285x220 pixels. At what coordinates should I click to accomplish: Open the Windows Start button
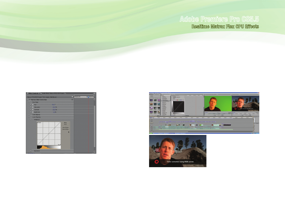point(151,133)
